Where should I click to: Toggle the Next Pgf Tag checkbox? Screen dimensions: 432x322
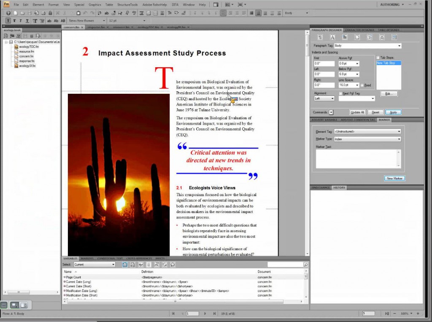[x=340, y=93]
